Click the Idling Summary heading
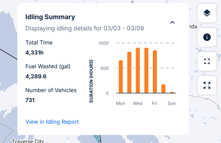 50,17
